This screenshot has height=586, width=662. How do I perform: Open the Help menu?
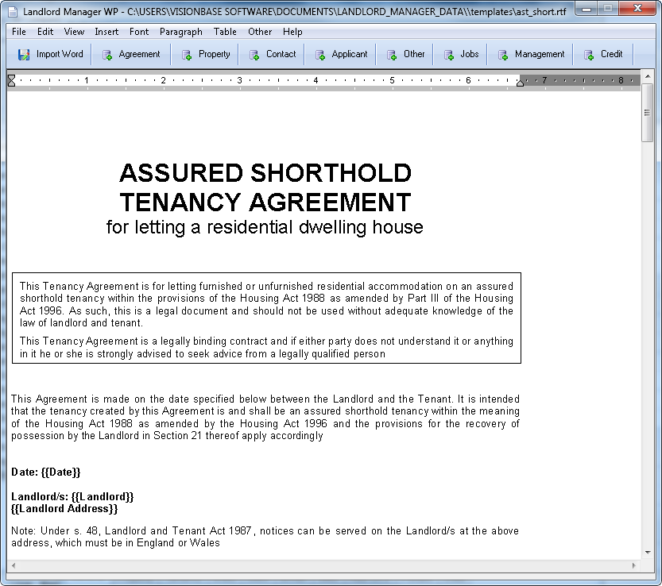[x=292, y=32]
